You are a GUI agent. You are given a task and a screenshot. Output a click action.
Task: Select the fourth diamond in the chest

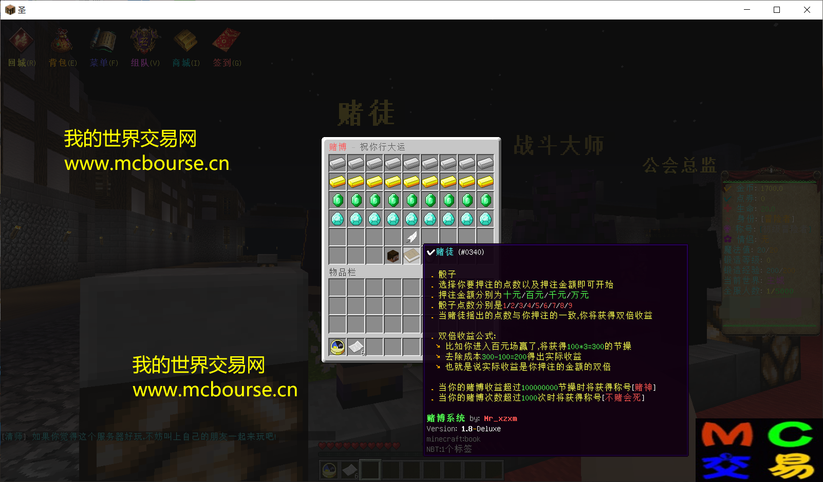(393, 219)
